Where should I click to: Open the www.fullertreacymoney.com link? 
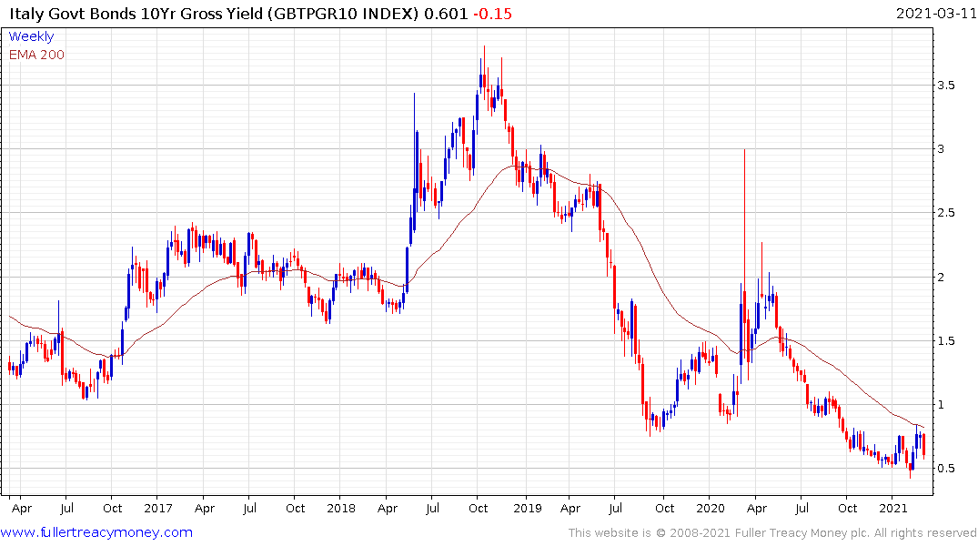click(x=96, y=532)
